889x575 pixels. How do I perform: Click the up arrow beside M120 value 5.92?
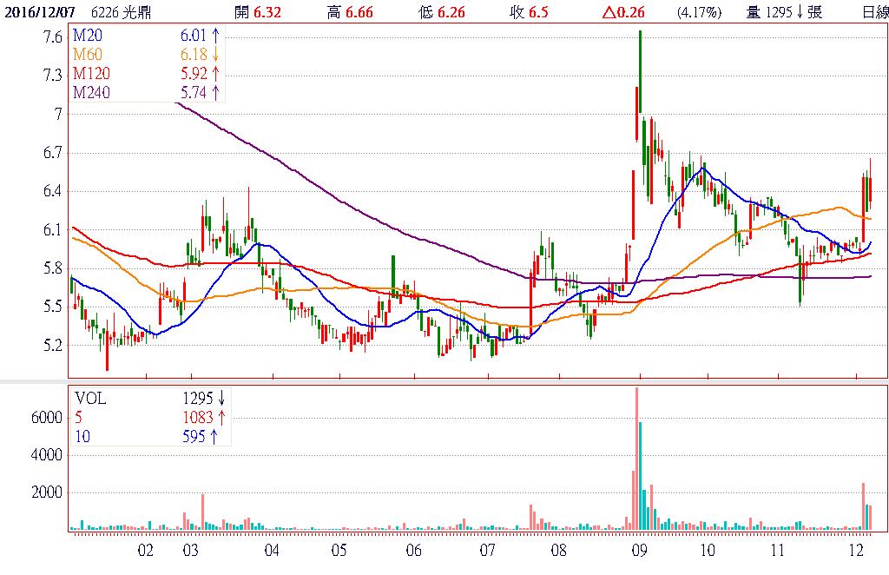214,73
